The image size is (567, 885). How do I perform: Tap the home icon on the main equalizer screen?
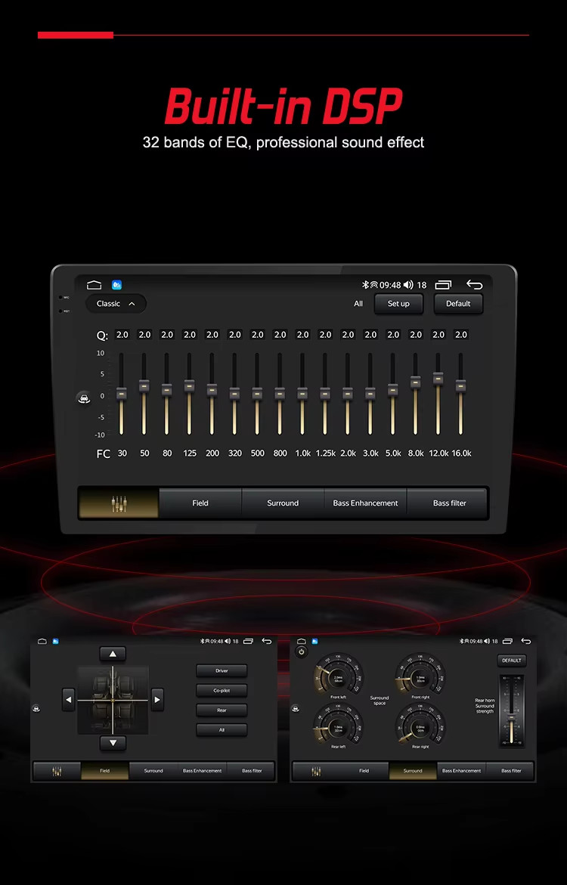[x=94, y=285]
